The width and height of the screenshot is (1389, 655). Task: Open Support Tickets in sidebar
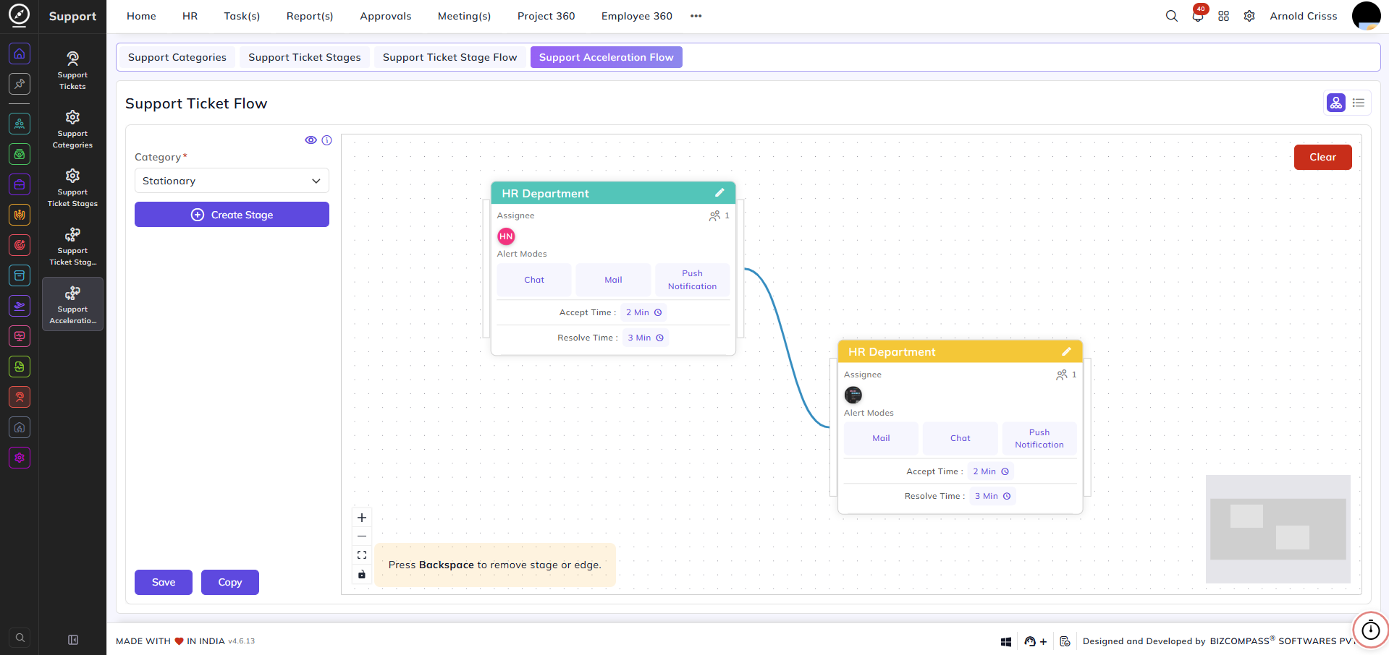coord(72,71)
